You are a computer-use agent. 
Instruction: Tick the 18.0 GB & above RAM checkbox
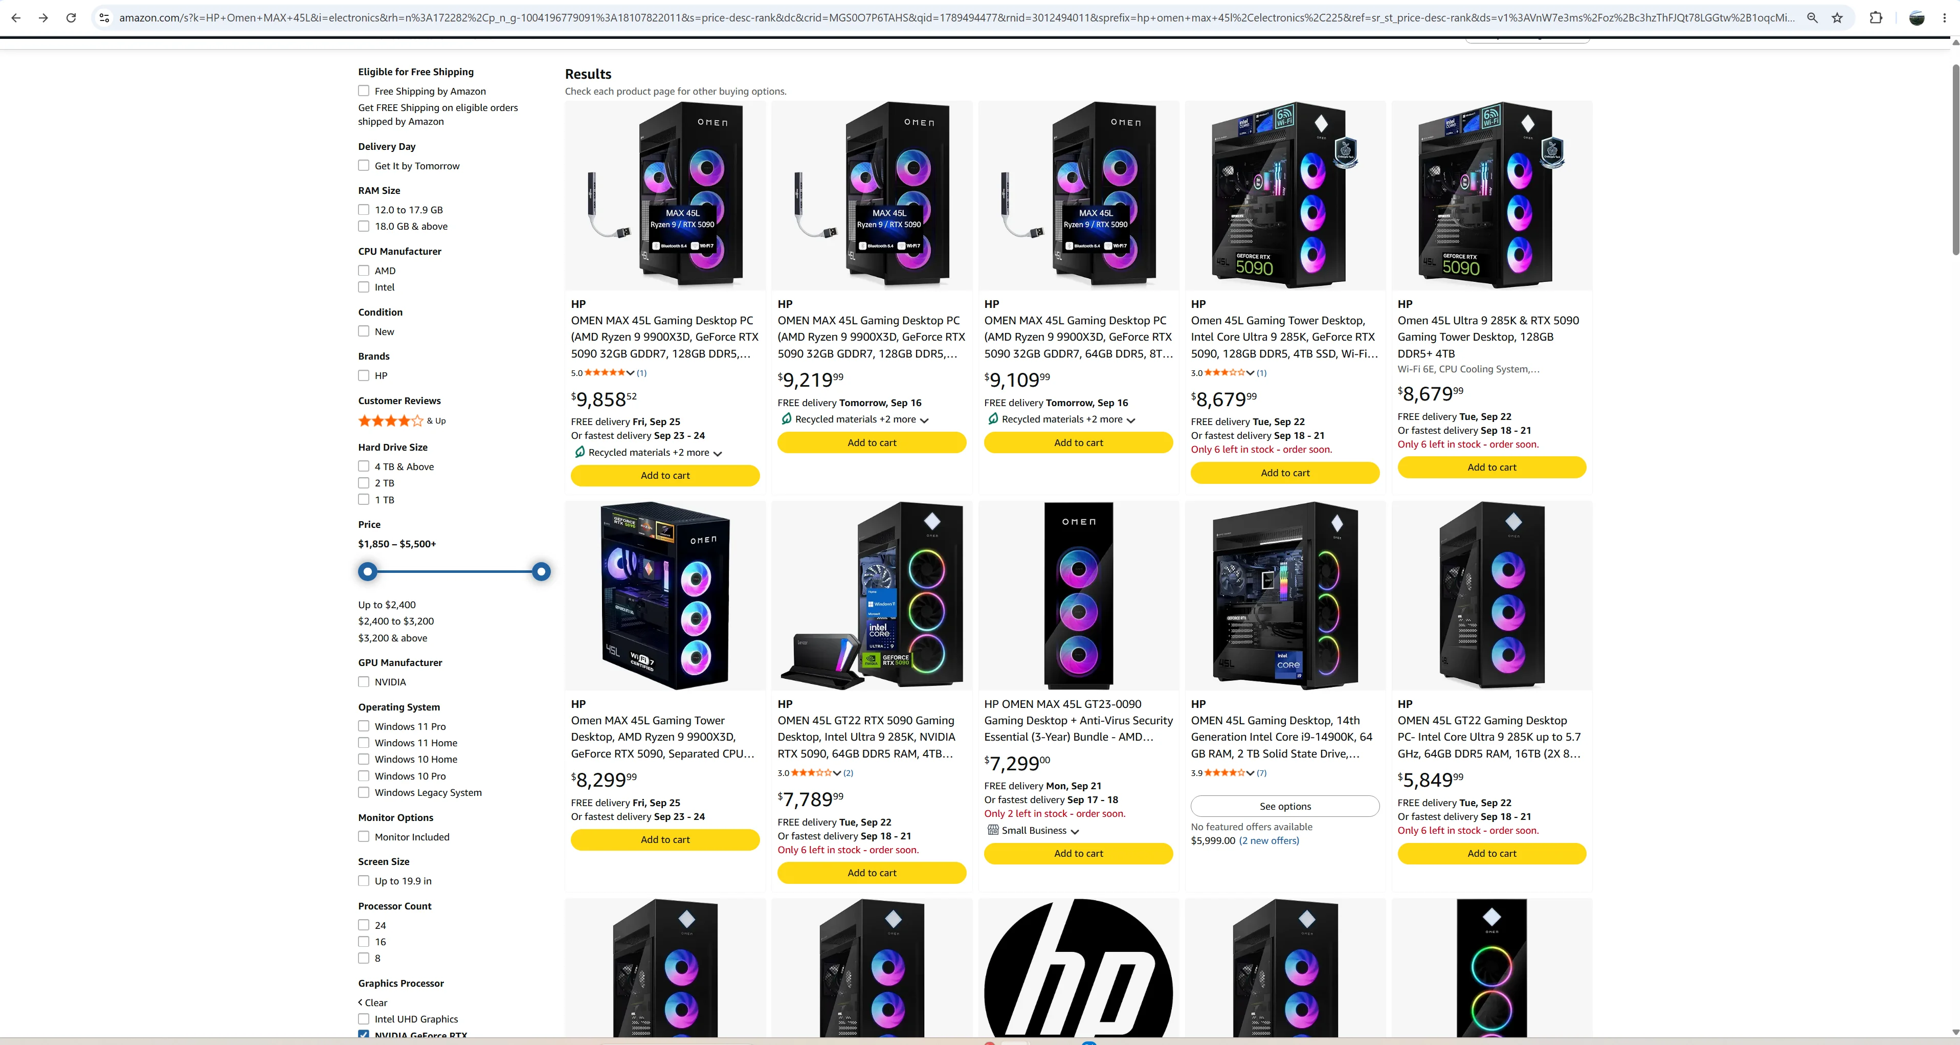click(364, 227)
